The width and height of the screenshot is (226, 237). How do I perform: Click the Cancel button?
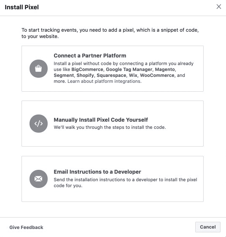pyautogui.click(x=208, y=227)
